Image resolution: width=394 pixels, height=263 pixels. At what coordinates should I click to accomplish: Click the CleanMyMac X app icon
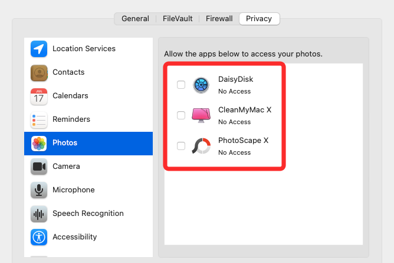click(201, 115)
